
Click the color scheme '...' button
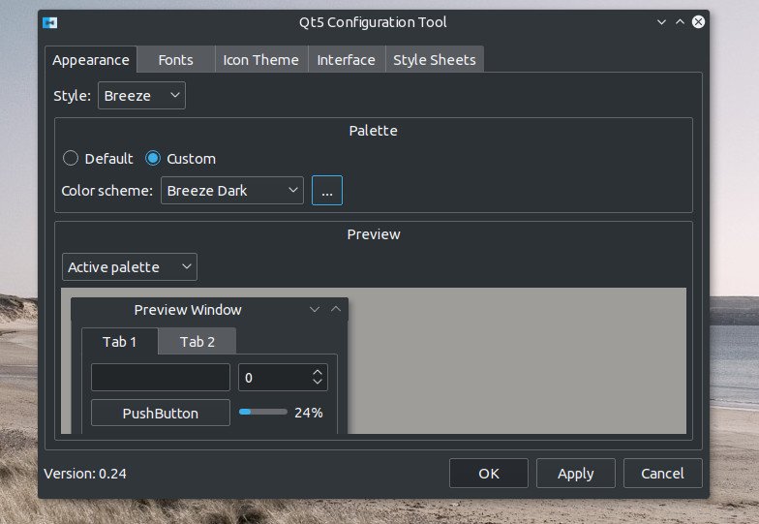(x=327, y=190)
